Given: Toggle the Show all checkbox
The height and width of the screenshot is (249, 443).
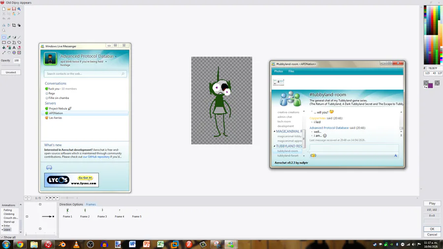Looking at the screenshot, I should pos(2,237).
